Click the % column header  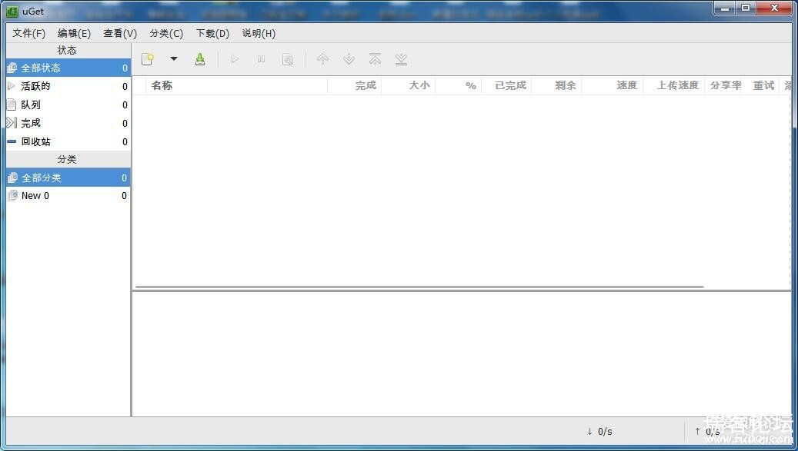459,85
